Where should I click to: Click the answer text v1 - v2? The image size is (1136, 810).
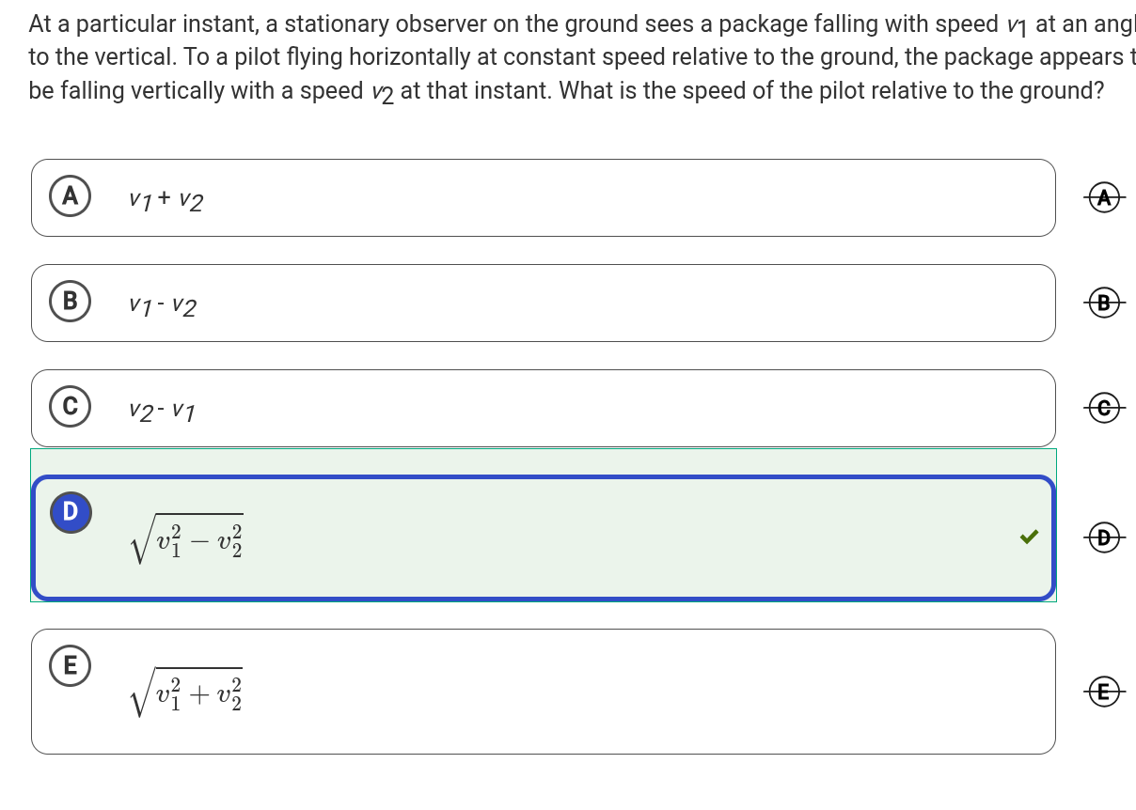point(163,306)
